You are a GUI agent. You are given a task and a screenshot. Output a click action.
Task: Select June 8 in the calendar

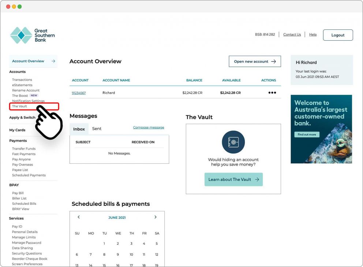click(x=104, y=255)
